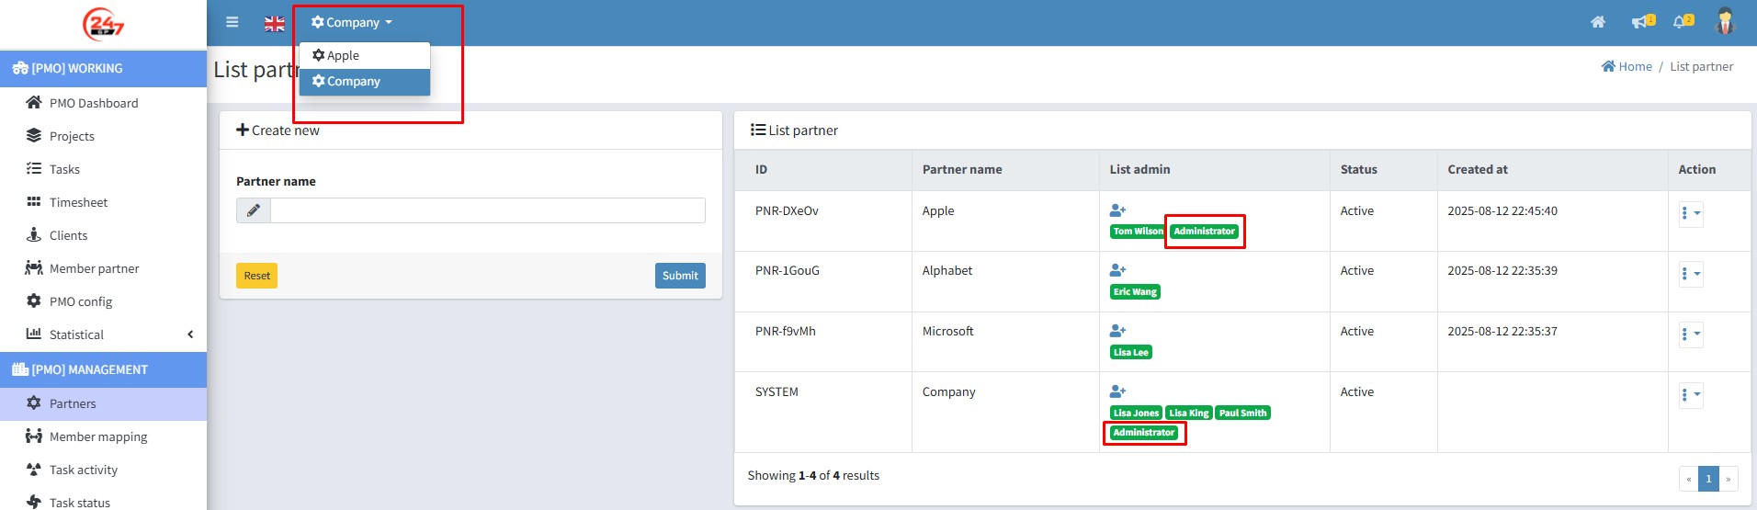Click the pencil icon beside Partner name

(x=254, y=210)
